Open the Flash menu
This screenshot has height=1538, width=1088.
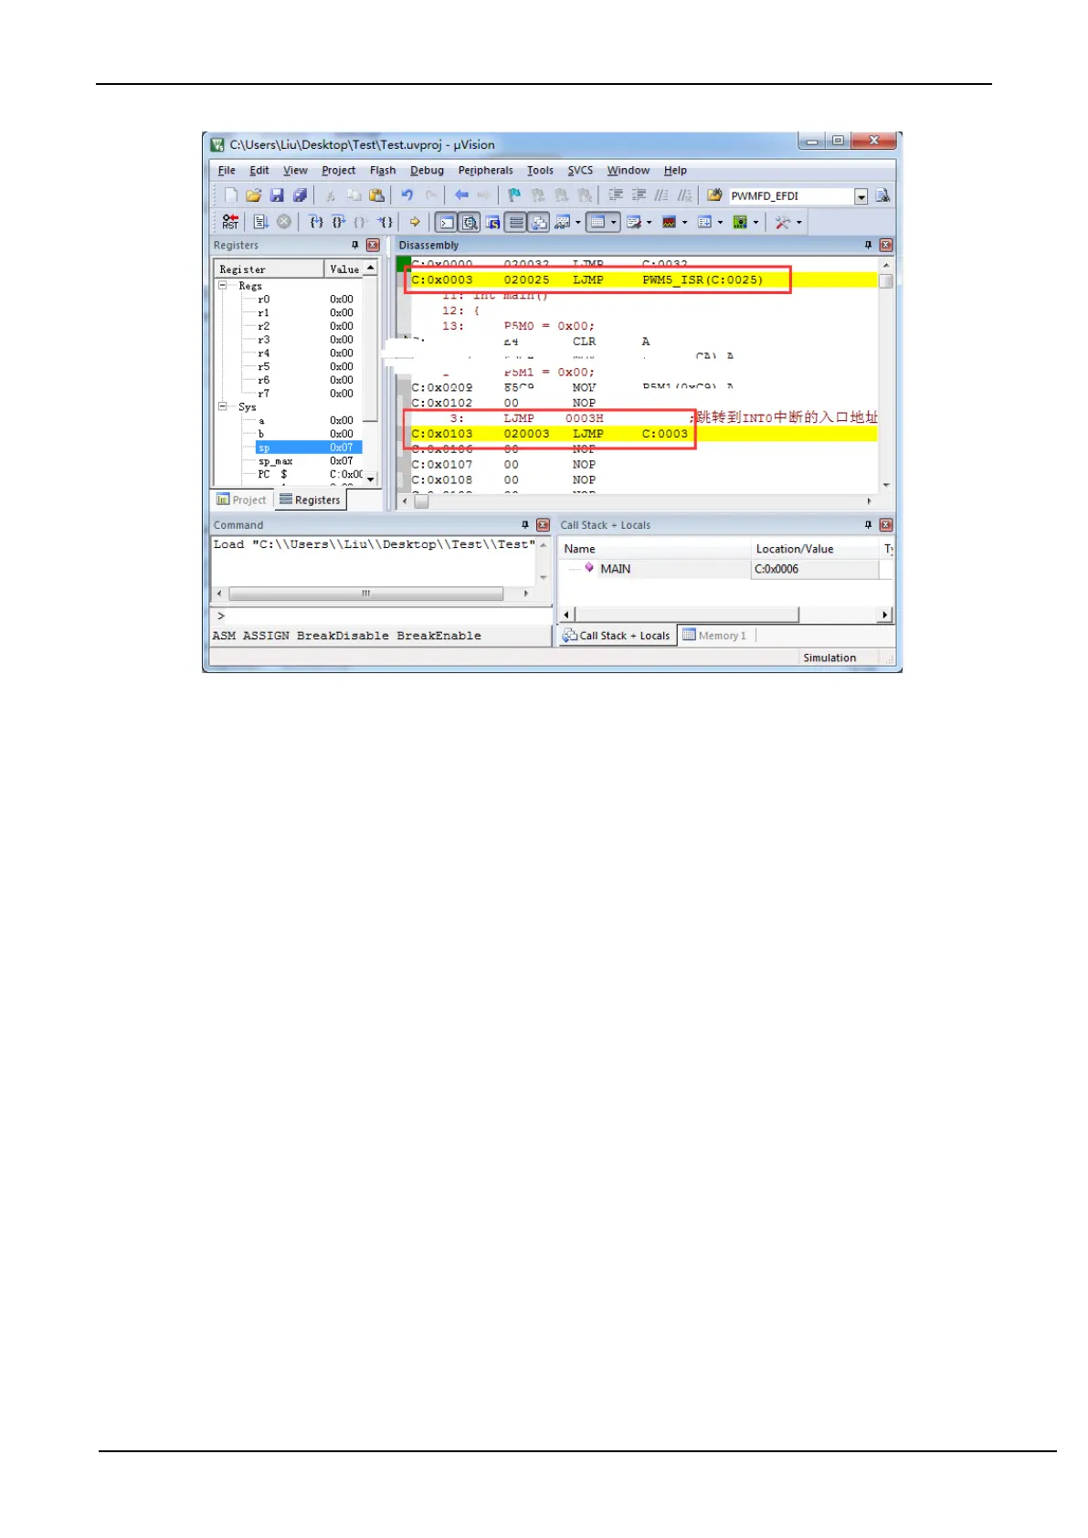[x=383, y=170]
